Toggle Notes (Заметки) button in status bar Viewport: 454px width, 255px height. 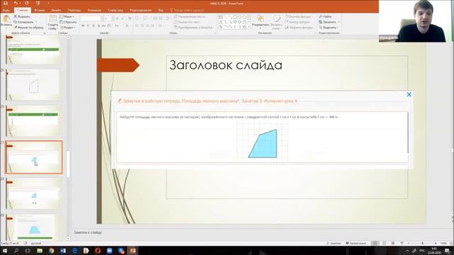coord(334,244)
